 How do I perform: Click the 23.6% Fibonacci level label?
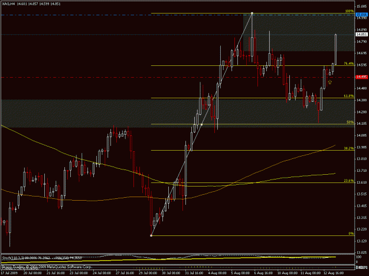pos(349,181)
